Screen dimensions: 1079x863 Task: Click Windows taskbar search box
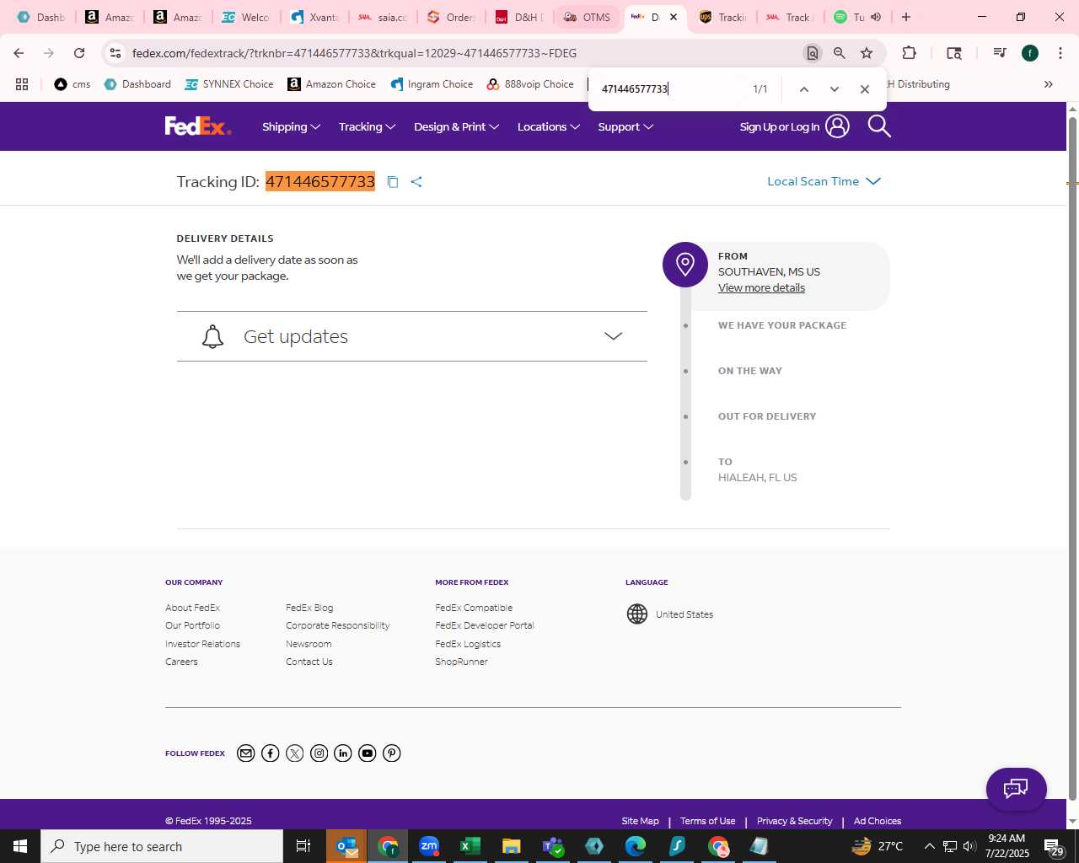click(162, 846)
